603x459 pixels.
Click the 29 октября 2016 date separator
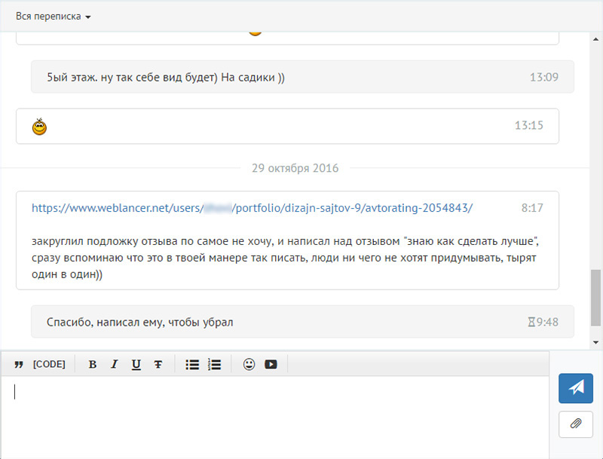[x=295, y=168]
